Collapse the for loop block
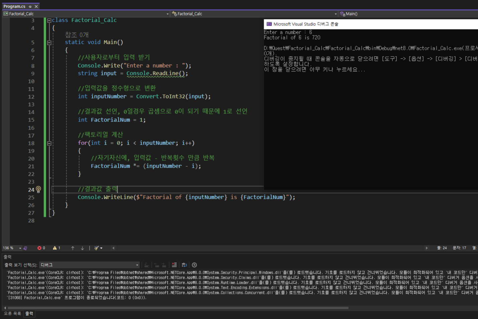This screenshot has height=319, width=478. (49, 143)
